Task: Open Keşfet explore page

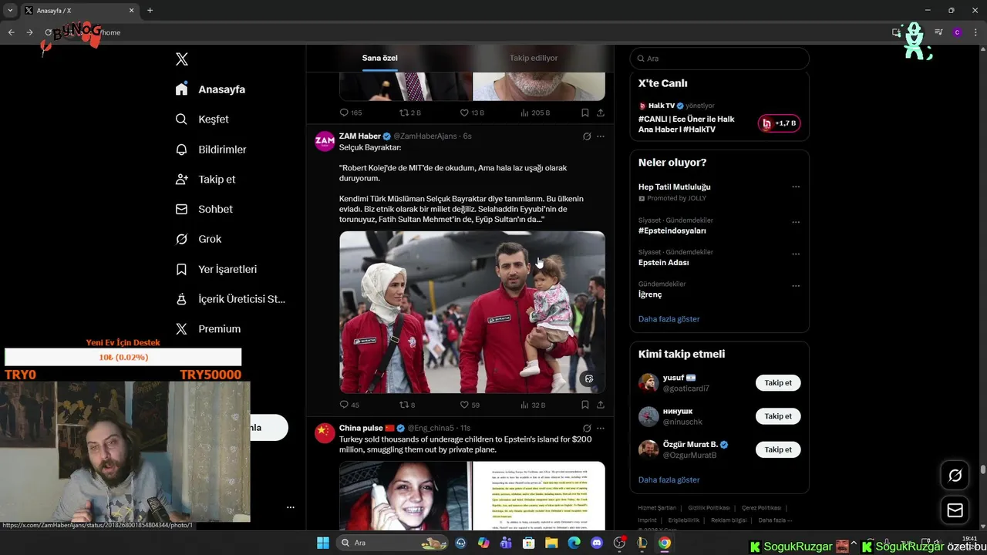Action: (201, 119)
